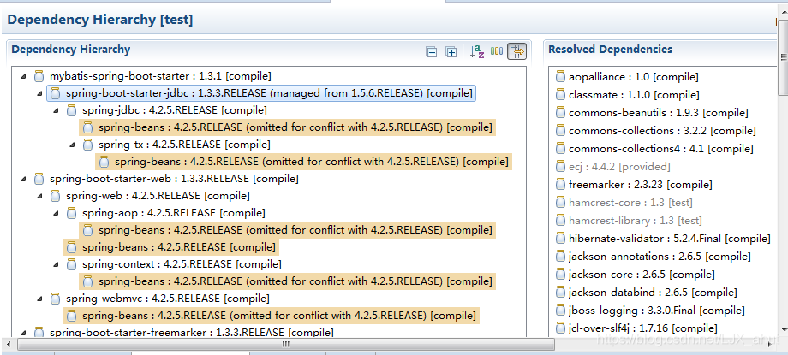Select spring-beans omitted row under spring-context
Image resolution: width=788 pixels, height=355 pixels.
pyautogui.click(x=287, y=281)
